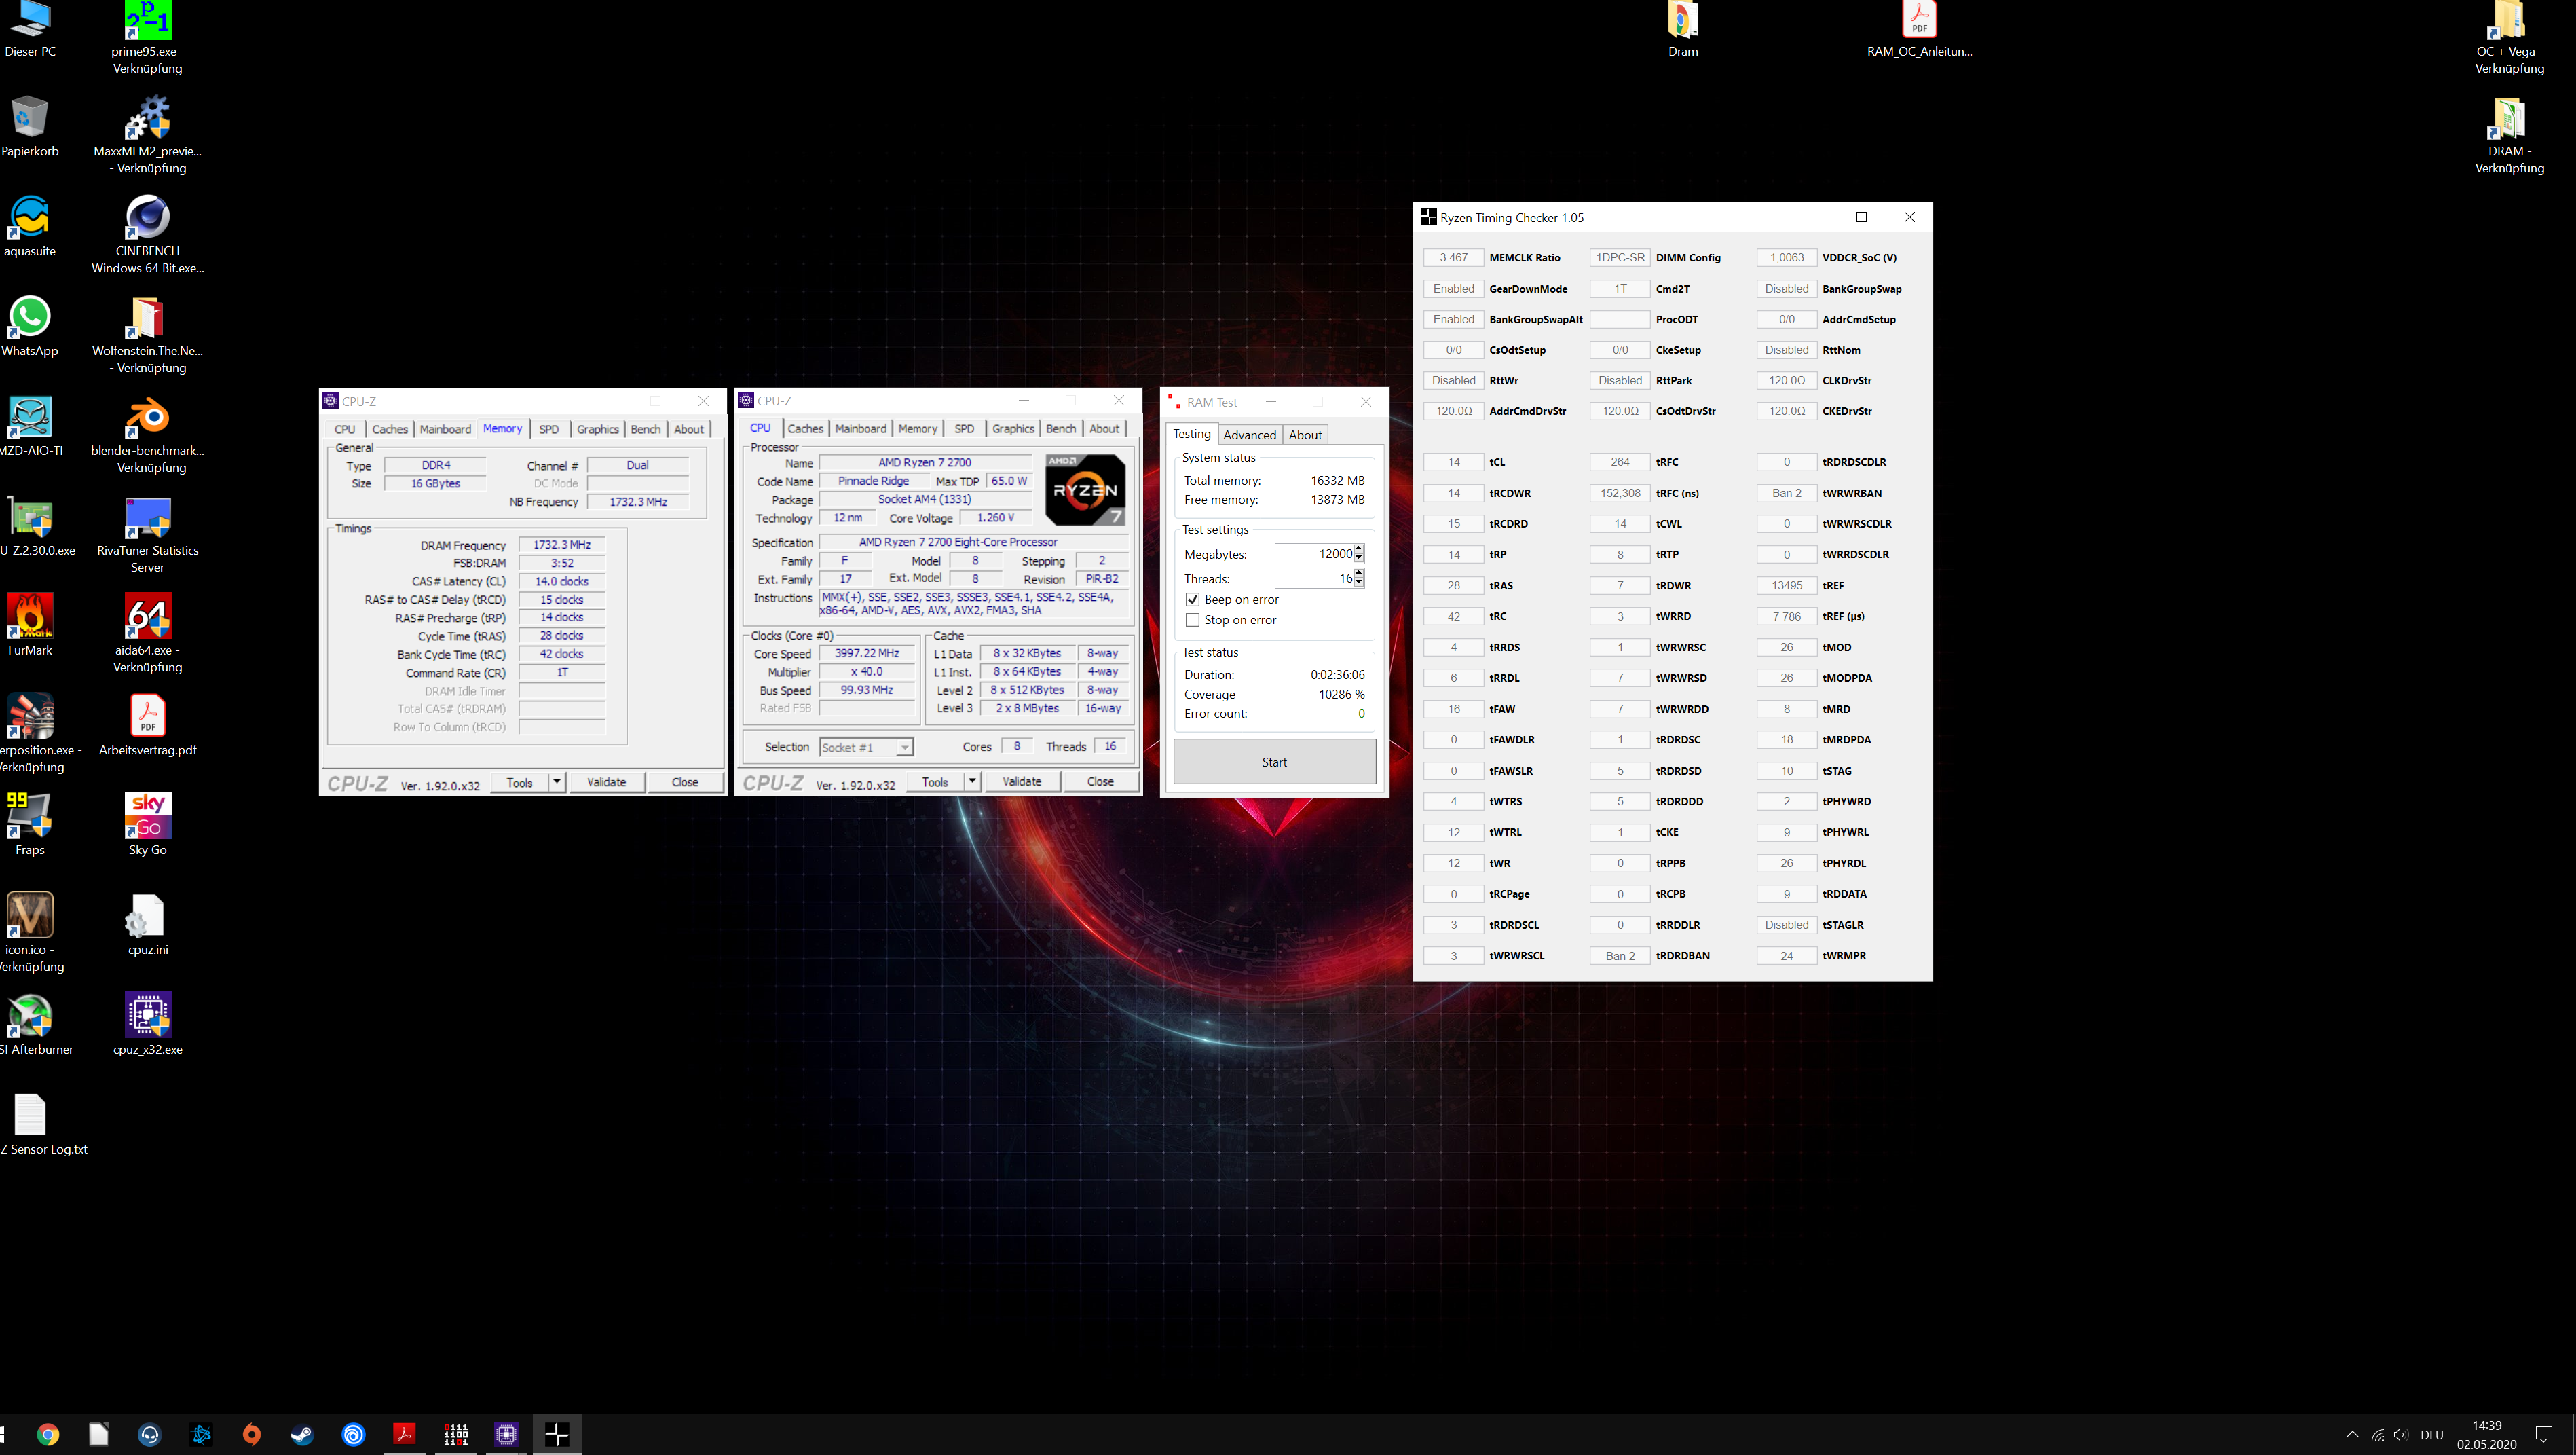Open Steam from the taskbar
2576x1455 pixels.
tap(302, 1435)
